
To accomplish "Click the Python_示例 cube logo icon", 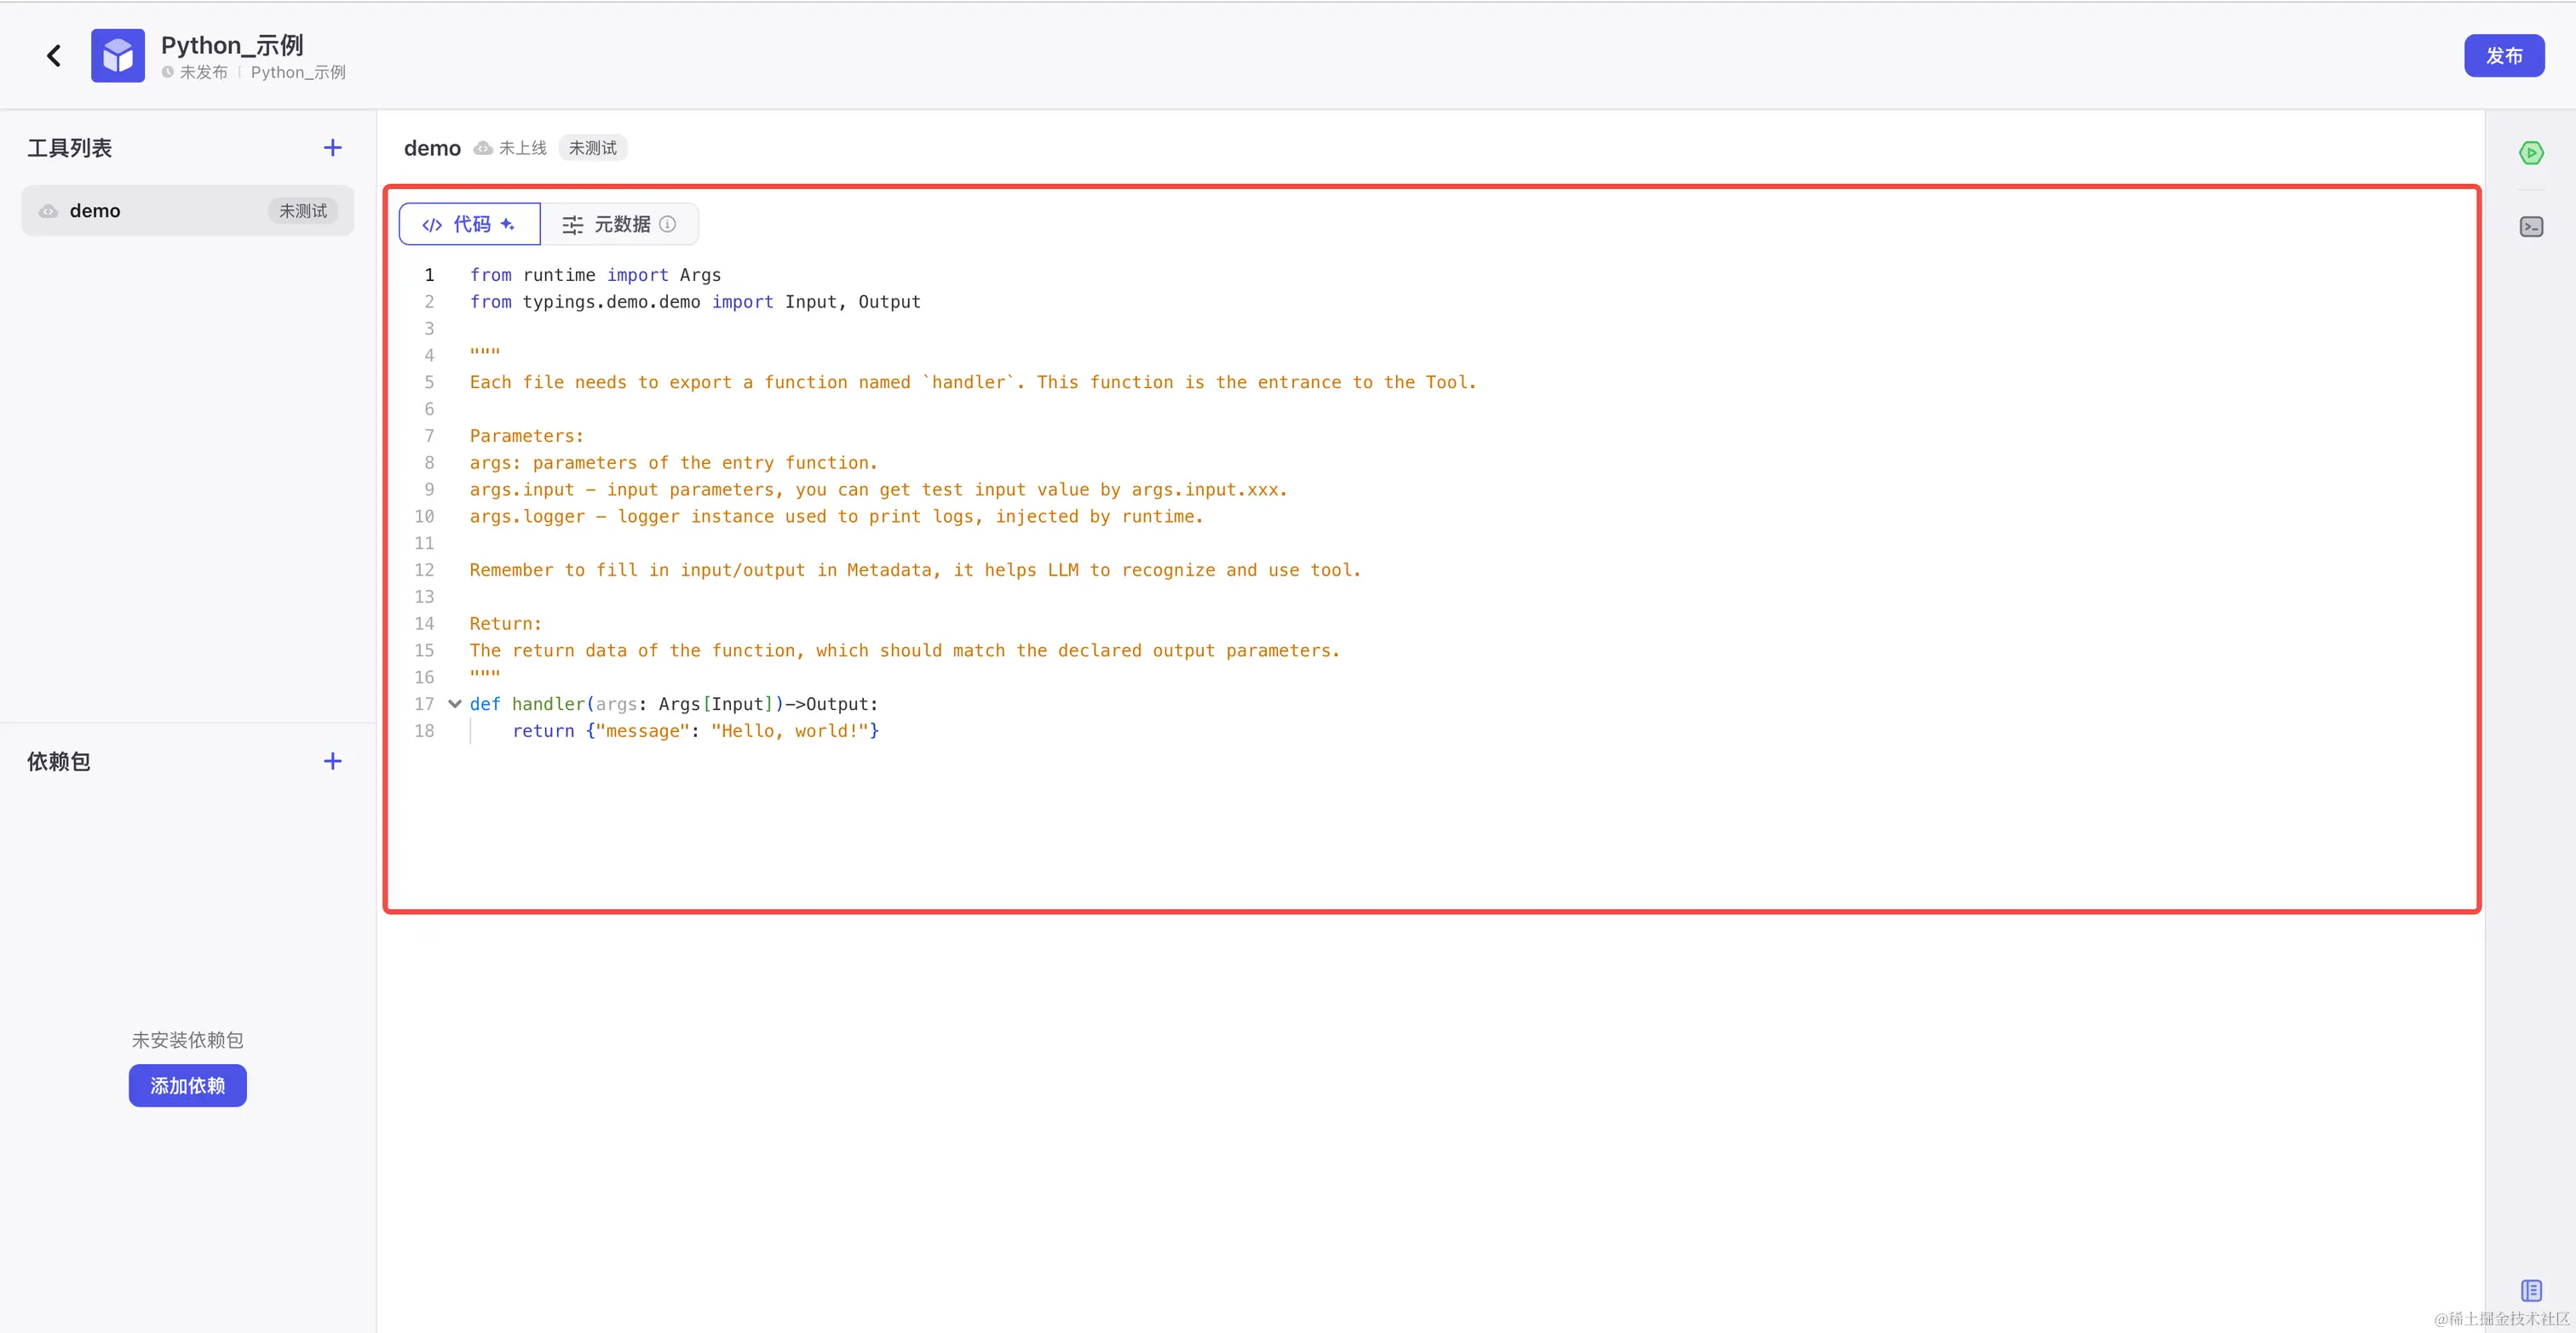I will [118, 56].
